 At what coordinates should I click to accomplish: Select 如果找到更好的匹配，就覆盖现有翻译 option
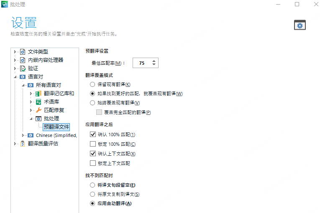(92, 94)
